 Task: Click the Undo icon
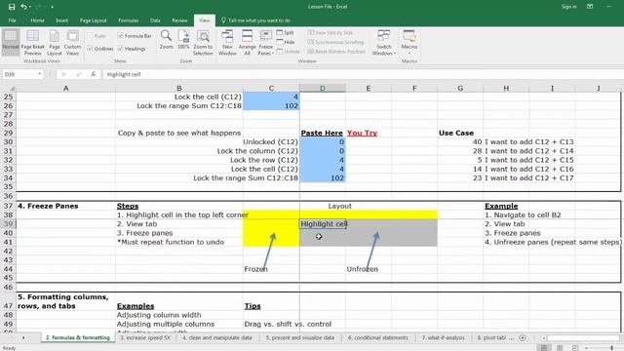23,7
